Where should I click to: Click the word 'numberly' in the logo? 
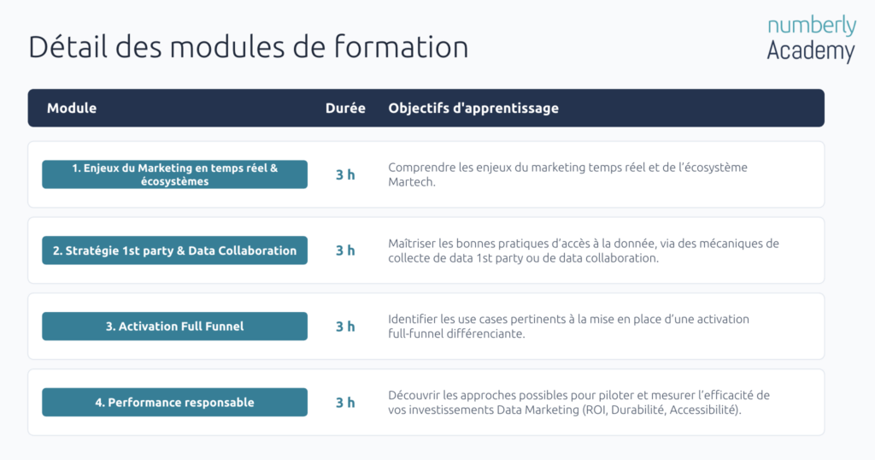point(812,26)
